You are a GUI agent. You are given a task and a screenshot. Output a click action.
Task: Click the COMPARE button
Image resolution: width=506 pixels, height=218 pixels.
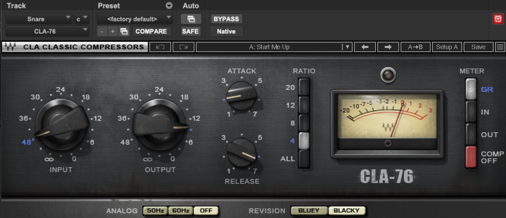(151, 31)
